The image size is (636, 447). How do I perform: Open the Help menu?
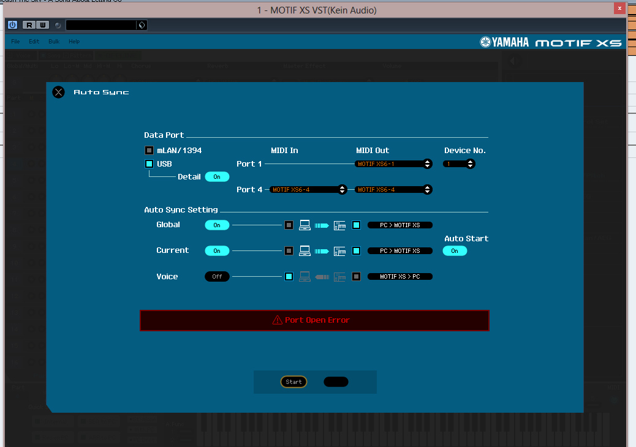coord(74,42)
